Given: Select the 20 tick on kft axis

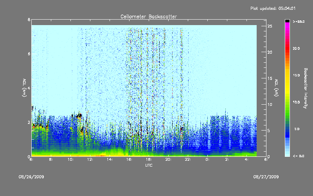Looking at the screenshot, I should pyautogui.click(x=270, y=52).
